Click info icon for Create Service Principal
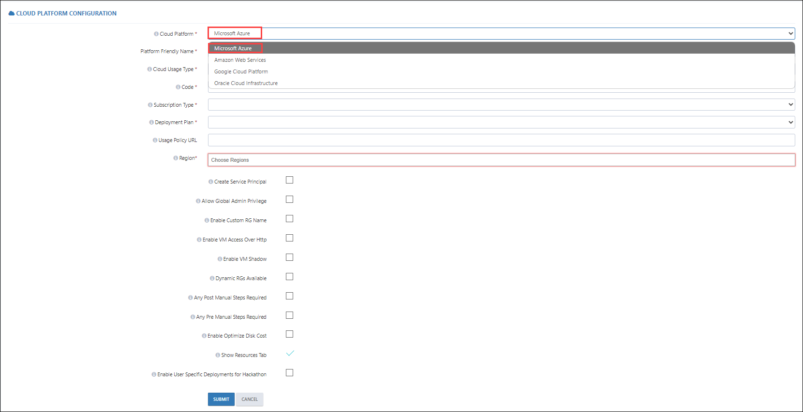Screen dimensions: 803x412 point(211,182)
